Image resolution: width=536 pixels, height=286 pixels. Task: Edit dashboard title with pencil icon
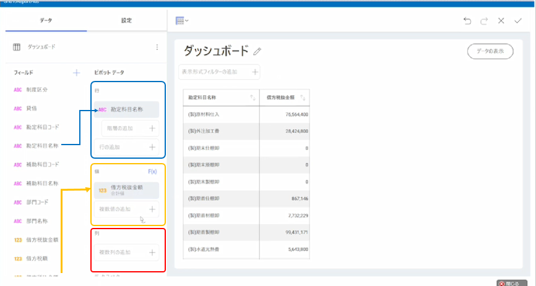coord(257,52)
